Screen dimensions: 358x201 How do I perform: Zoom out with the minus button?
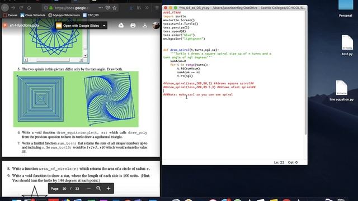point(89,189)
